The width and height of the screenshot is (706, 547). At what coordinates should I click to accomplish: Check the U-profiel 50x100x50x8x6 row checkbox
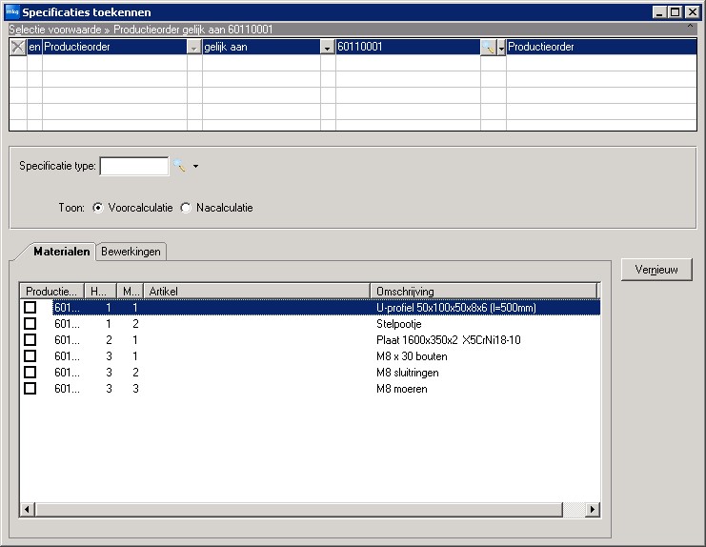30,308
